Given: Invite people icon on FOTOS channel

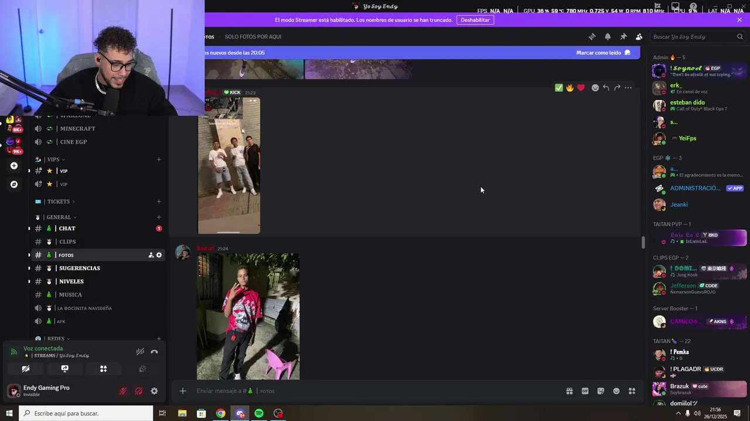Looking at the screenshot, I should coord(151,255).
